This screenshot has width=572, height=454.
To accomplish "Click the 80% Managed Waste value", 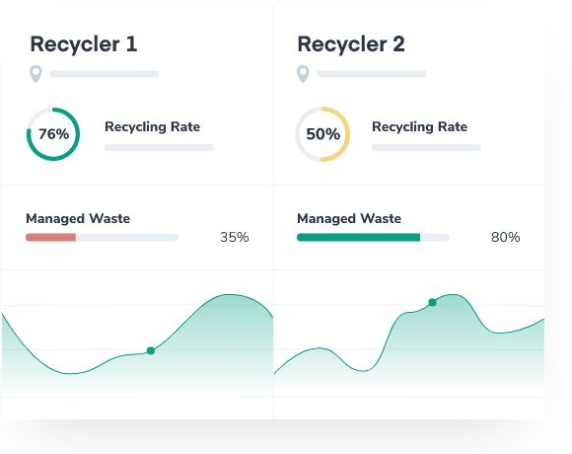I will point(506,237).
